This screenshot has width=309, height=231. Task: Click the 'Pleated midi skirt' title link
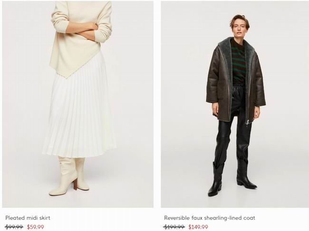coord(28,218)
